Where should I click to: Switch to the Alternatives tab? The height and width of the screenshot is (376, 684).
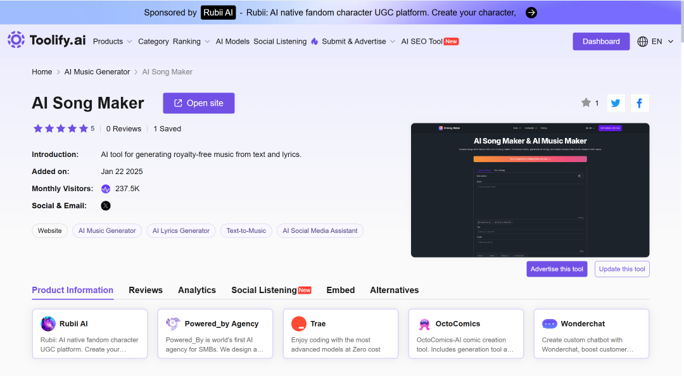pyautogui.click(x=395, y=290)
